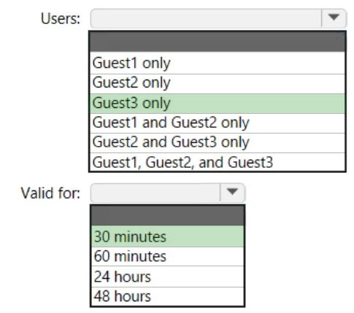Select Guest2 and Guest3 only option
Image resolution: width=354 pixels, height=313 pixels.
[218, 143]
